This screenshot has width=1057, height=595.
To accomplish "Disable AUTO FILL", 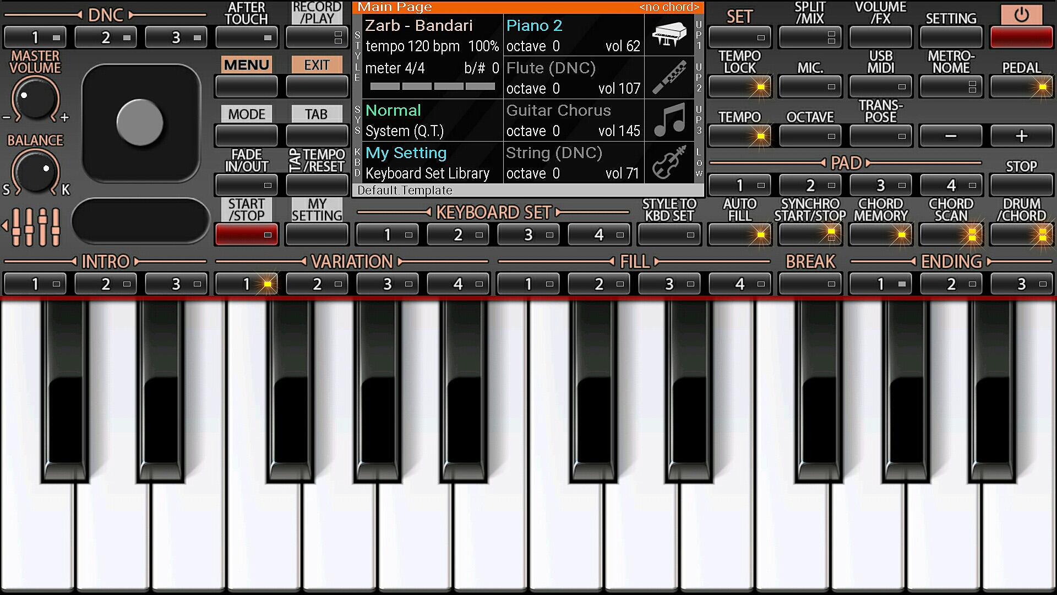I will tap(739, 234).
